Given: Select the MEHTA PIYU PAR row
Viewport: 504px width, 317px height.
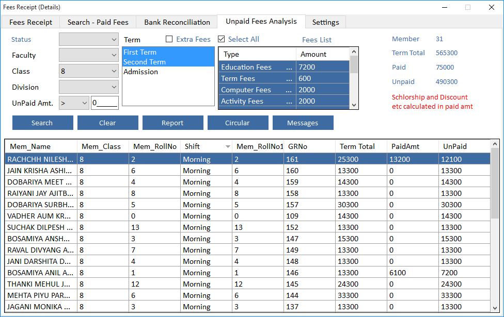Looking at the screenshot, I should pyautogui.click(x=248, y=295).
